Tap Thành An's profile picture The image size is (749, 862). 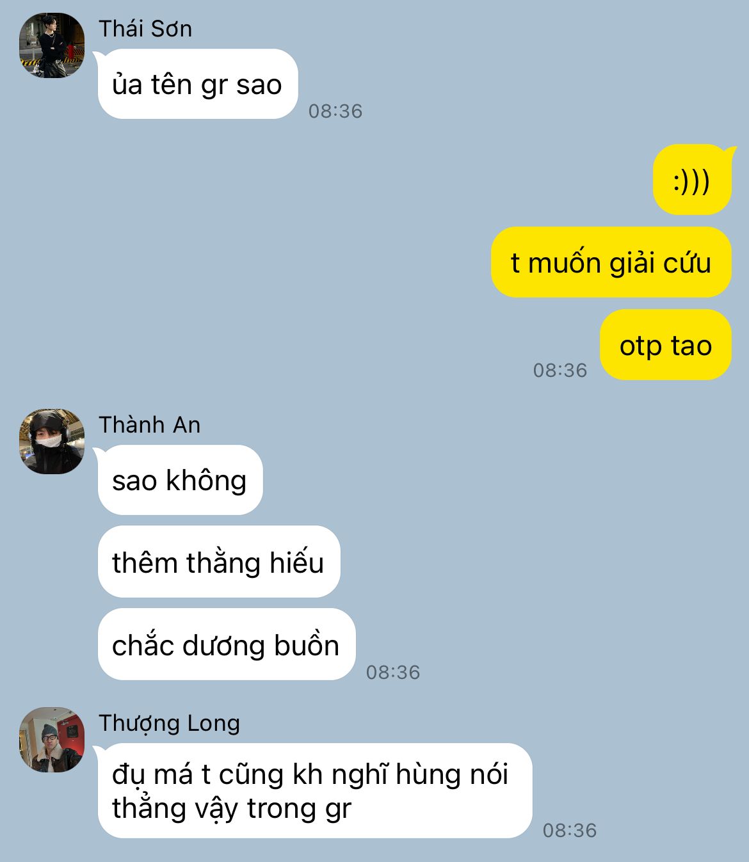[x=52, y=441]
